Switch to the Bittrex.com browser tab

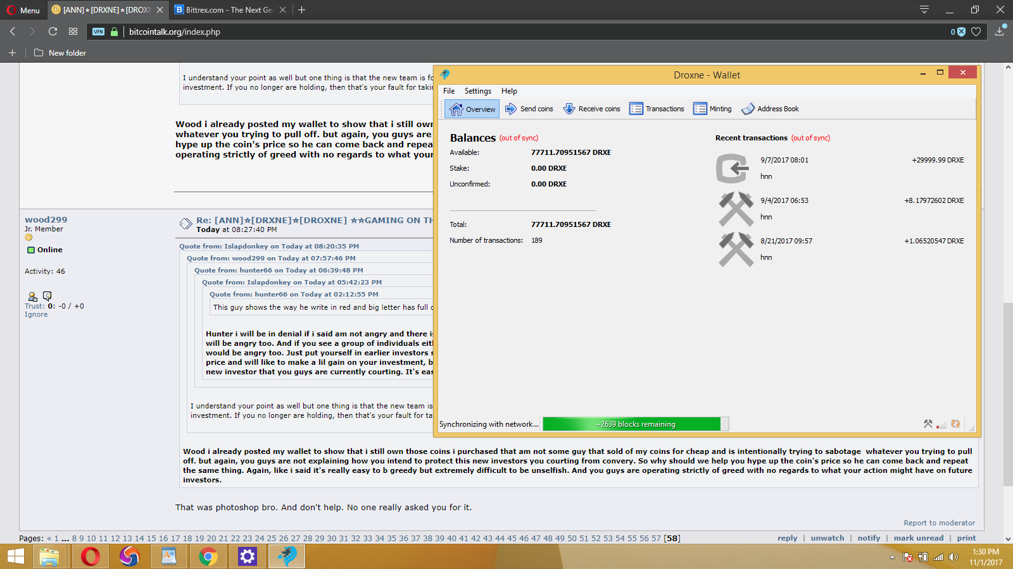(230, 10)
